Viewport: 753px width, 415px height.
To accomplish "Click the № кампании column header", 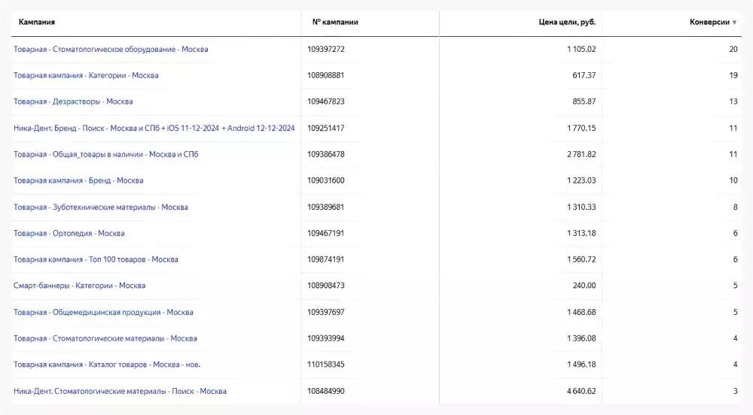I will pos(335,23).
